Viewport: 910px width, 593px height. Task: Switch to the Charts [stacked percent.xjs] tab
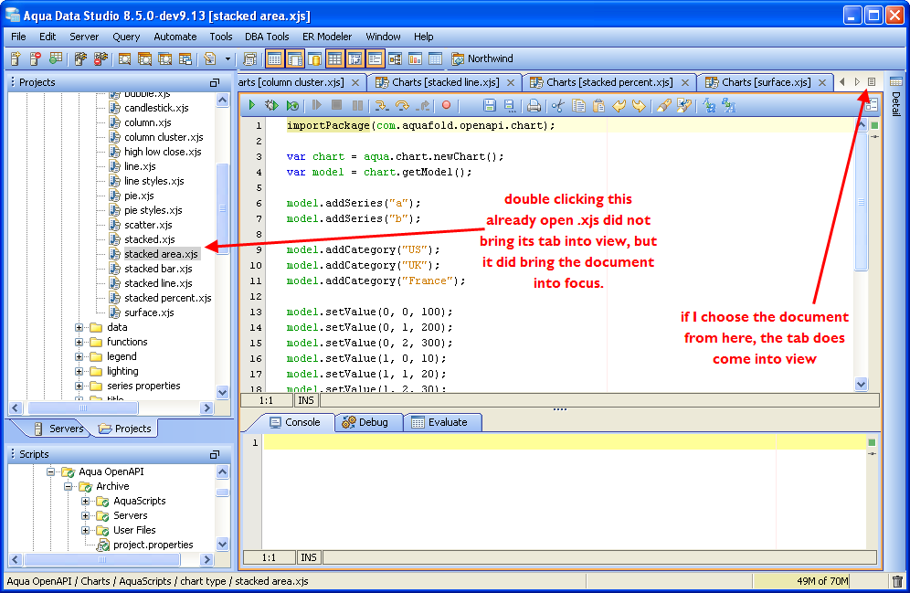click(x=610, y=82)
